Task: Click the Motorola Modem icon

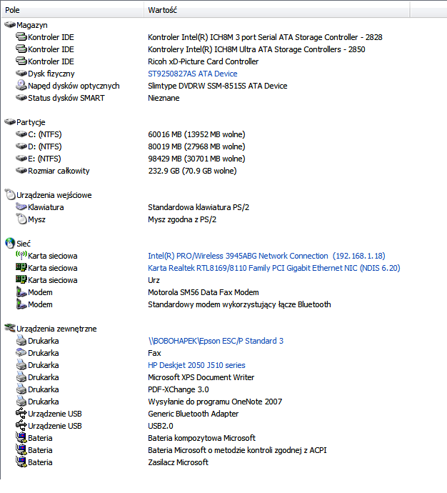Action: tap(21, 292)
